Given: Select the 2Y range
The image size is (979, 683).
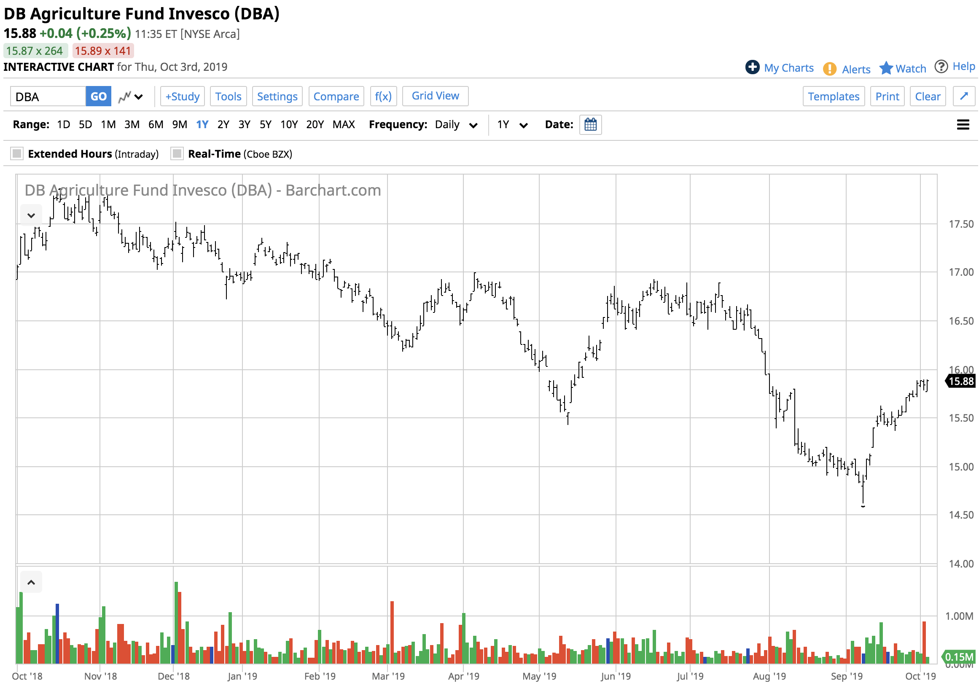Looking at the screenshot, I should point(223,124).
